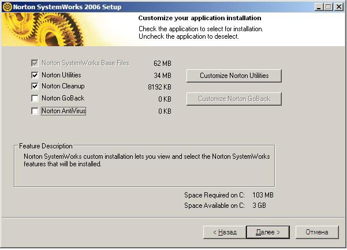Image resolution: width=347 pixels, height=250 pixels.
Task: Click the Norton GoBack label text
Action: tap(63, 98)
